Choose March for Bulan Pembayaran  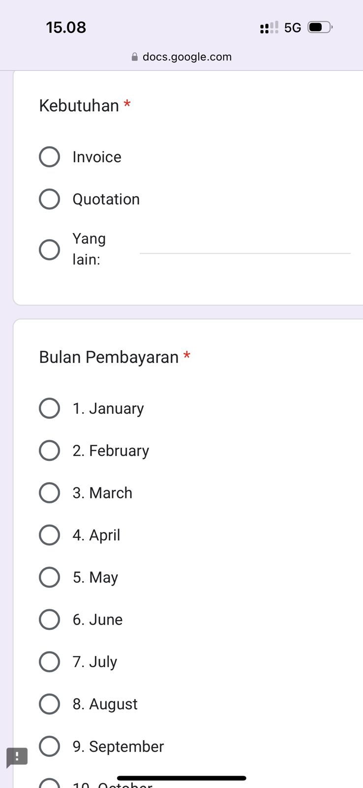pos(49,493)
